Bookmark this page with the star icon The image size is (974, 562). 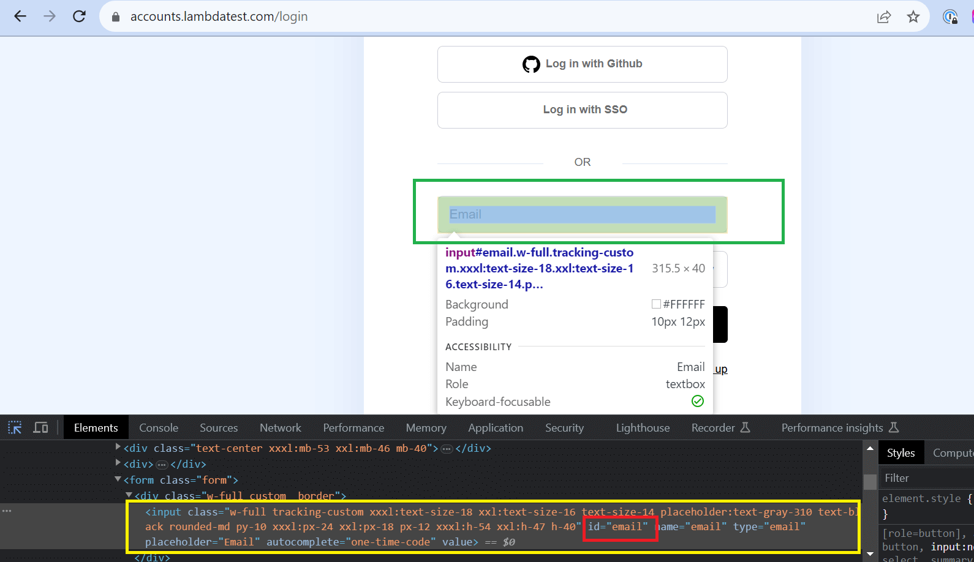tap(913, 17)
